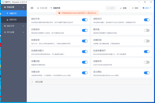Enable the 按键音效 switch
This screenshot has height=103, width=155.
click(x=147, y=62)
